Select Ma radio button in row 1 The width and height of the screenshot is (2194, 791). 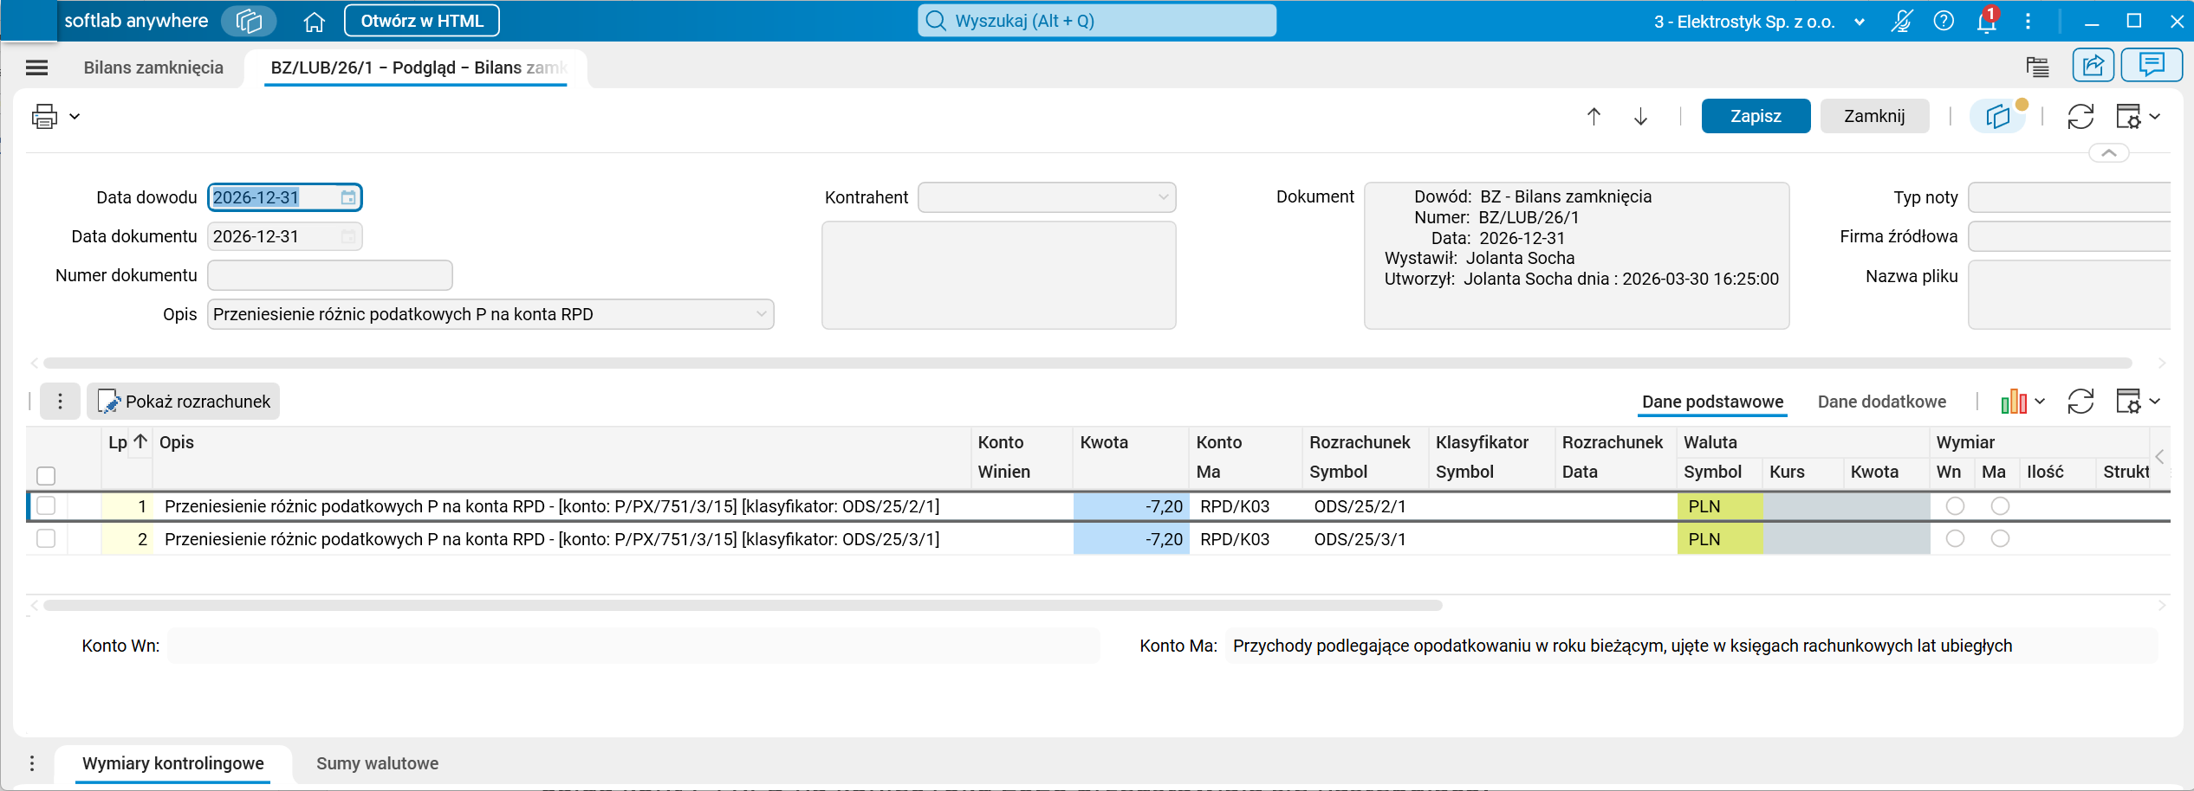pyautogui.click(x=2000, y=506)
